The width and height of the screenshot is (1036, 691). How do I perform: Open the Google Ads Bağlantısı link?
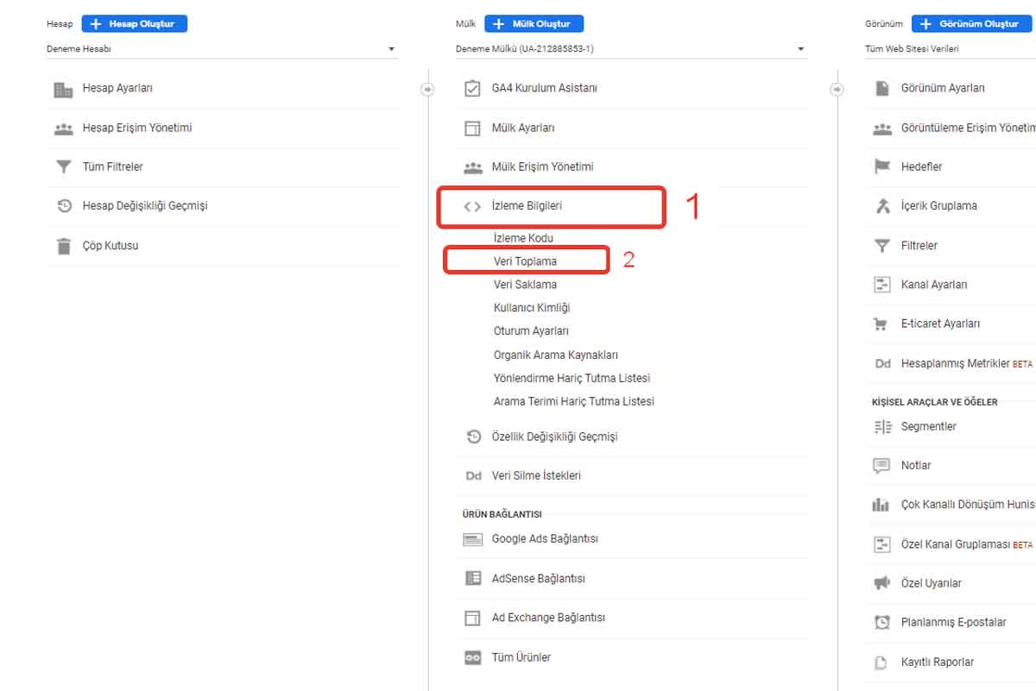(545, 539)
